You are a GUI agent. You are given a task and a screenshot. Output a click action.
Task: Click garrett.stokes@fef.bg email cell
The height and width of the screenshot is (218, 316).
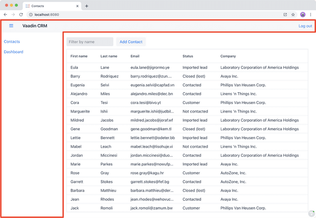150,182
